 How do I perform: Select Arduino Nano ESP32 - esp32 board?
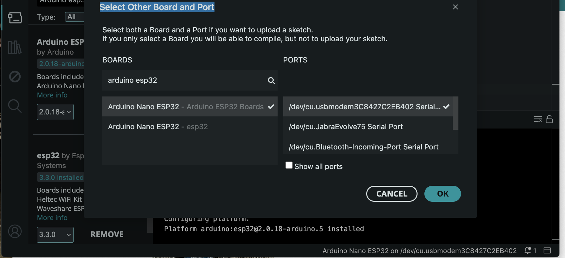click(x=190, y=127)
